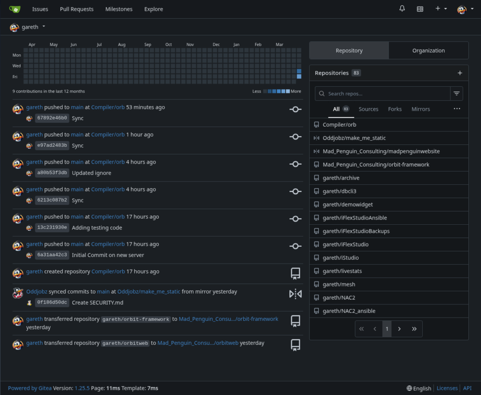481x395 pixels.
Task: Click the brightest contribution square in heatmap
Action: 299,76
